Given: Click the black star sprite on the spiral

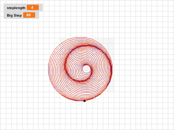Looking at the screenshot, I should 85,101.
